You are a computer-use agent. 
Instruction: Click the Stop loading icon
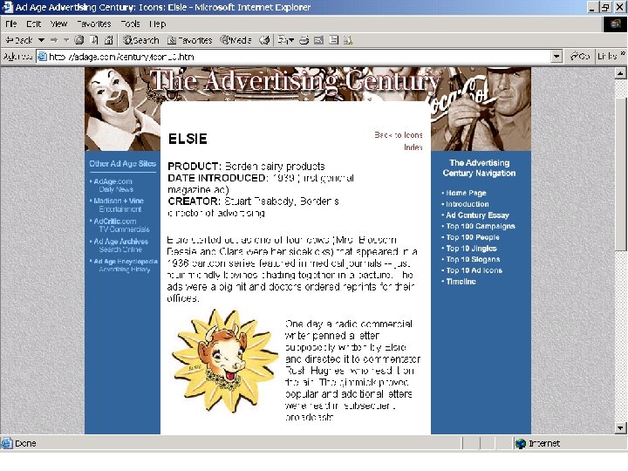[x=79, y=39]
